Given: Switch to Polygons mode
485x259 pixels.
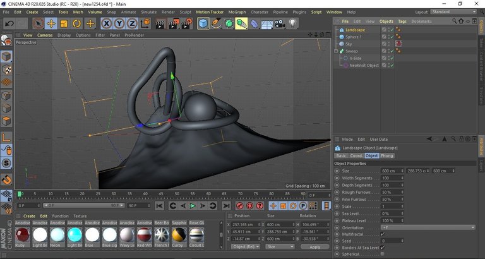Looking at the screenshot, I should pos(6,121).
